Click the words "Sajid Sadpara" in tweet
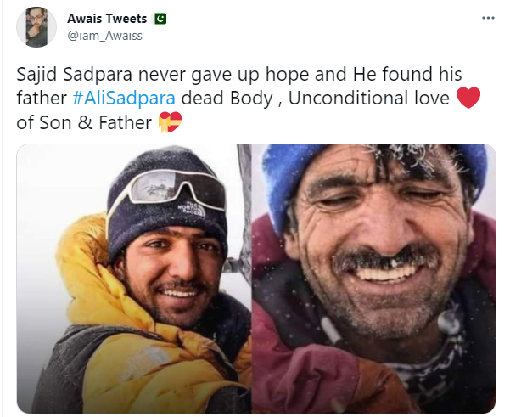 (x=74, y=74)
